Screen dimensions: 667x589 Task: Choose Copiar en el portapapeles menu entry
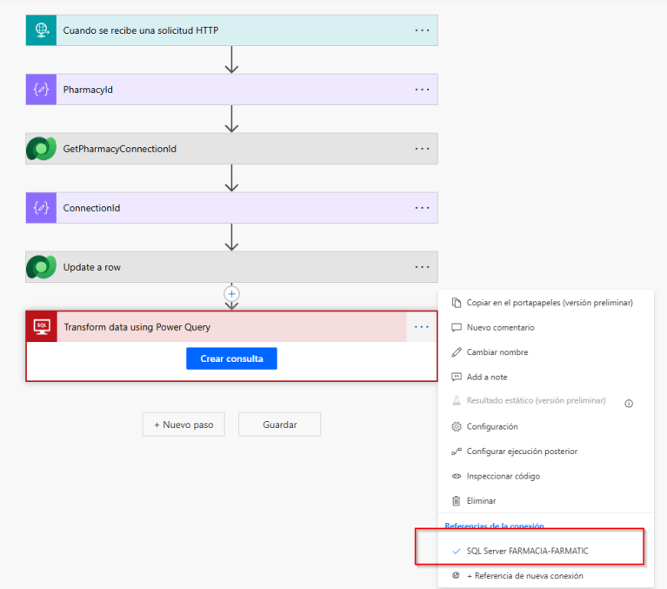point(546,303)
